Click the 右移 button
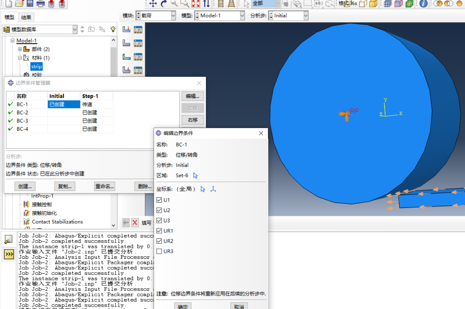The image size is (465, 309). pyautogui.click(x=192, y=120)
